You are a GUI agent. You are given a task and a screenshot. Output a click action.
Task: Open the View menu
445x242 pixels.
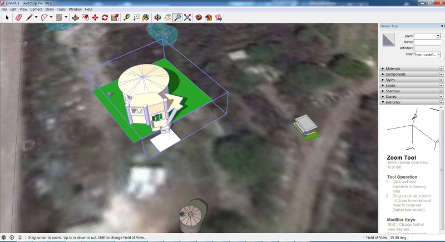(x=23, y=9)
